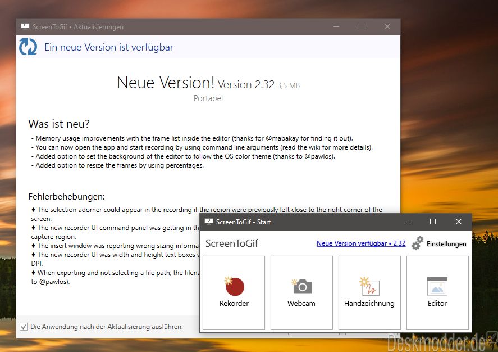
Task: Click the "ScreenToGif • Start" window title
Action: (x=243, y=222)
